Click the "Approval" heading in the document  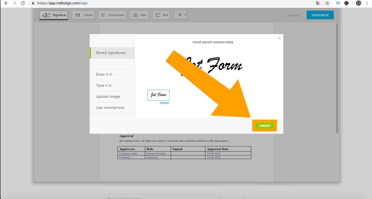pyautogui.click(x=126, y=136)
